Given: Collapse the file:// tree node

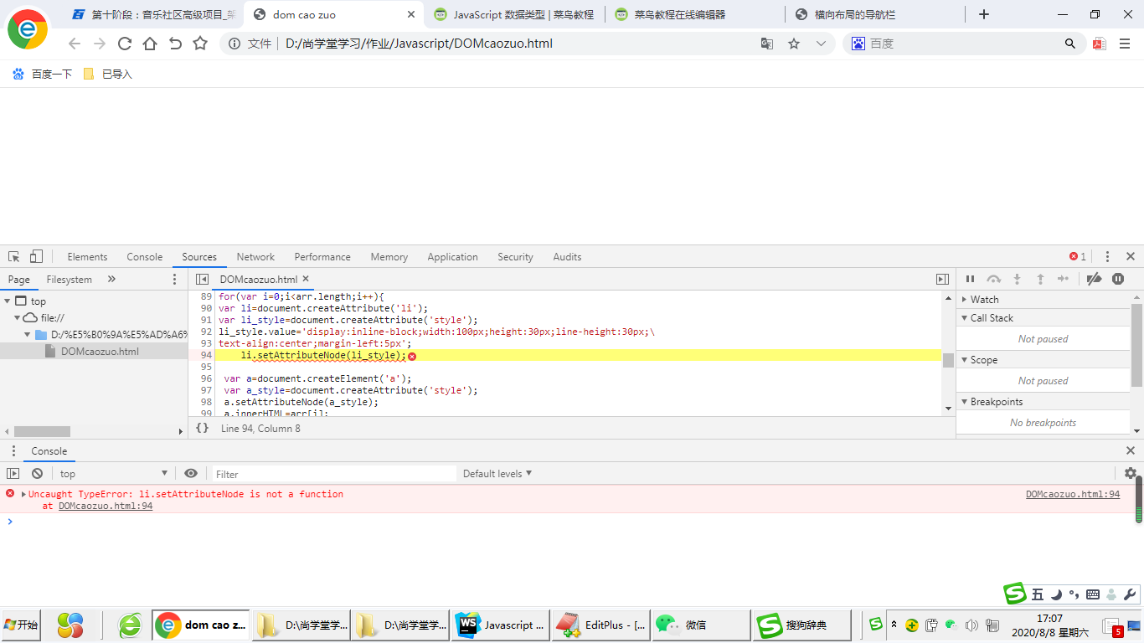Looking at the screenshot, I should [17, 317].
